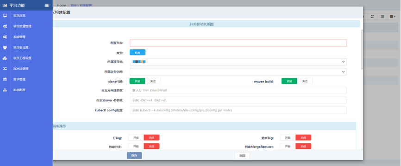Enable 创建MergeRequest toggle with 开启
Viewport: 401px width, 166px height.
pos(288,146)
